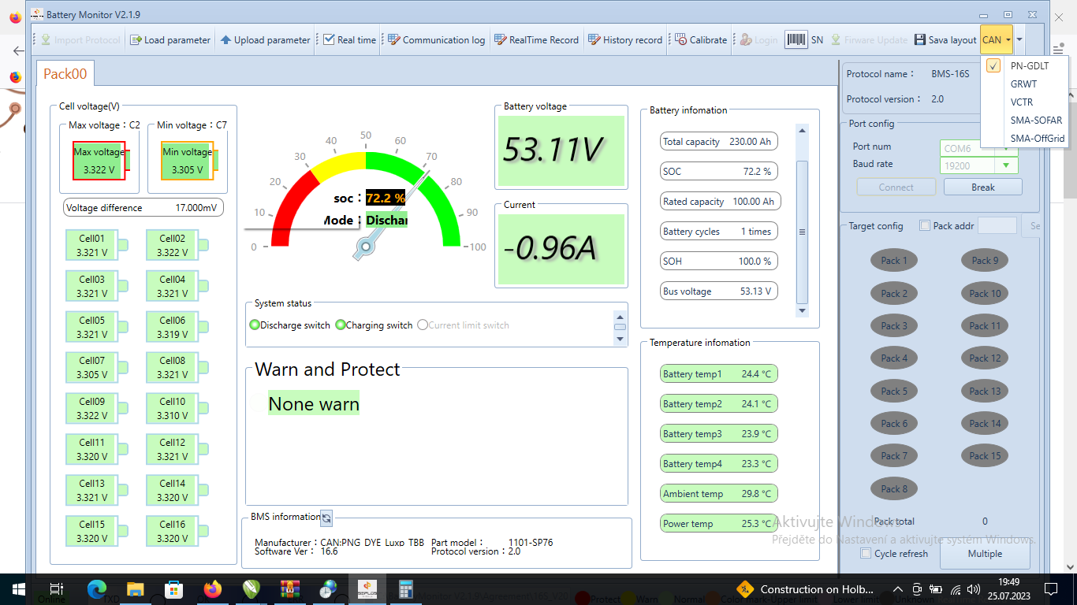Image resolution: width=1077 pixels, height=605 pixels.
Task: Click the Upload parameter arrow icon
Action: [x=225, y=40]
